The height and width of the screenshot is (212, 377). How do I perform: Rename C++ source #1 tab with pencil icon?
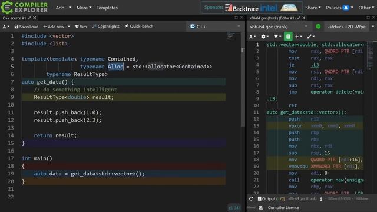point(29,18)
